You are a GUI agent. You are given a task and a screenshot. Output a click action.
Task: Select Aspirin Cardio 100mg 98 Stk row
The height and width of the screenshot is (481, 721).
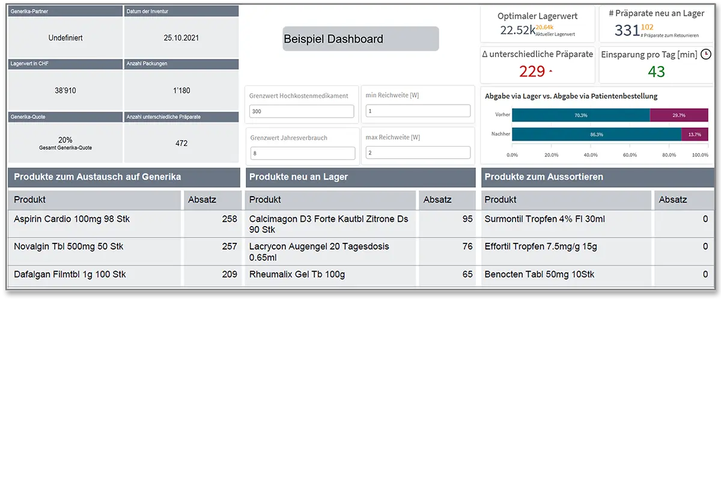[124, 224]
